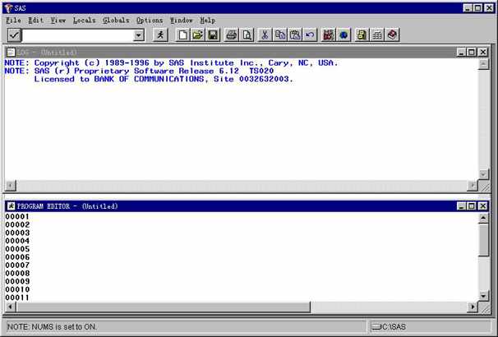This screenshot has height=337, width=498.
Task: Click the Undo arrow icon
Action: coord(310,35)
